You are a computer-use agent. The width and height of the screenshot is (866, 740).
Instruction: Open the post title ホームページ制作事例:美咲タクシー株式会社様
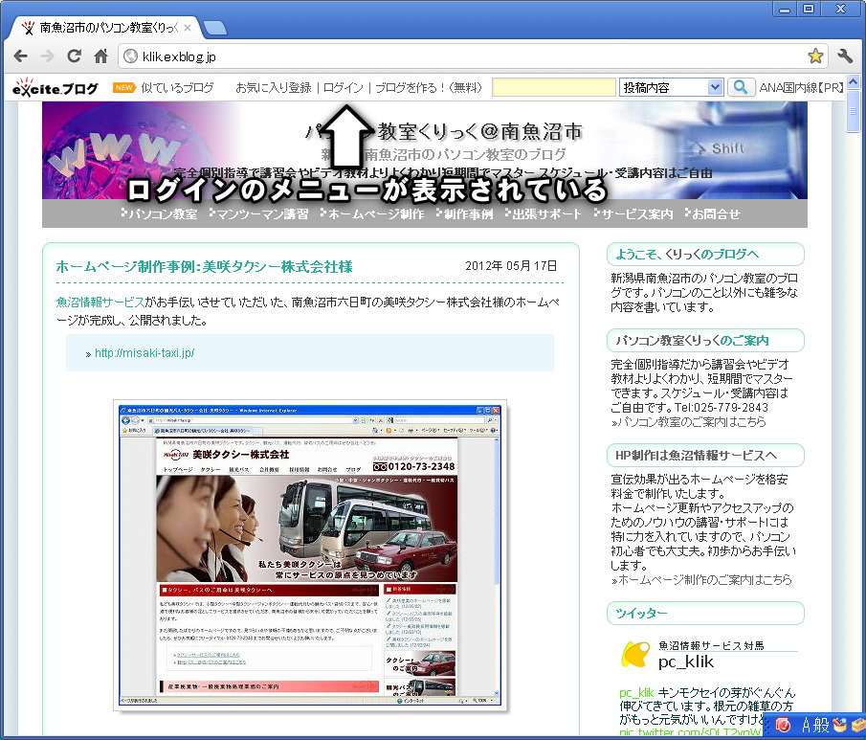click(x=205, y=267)
